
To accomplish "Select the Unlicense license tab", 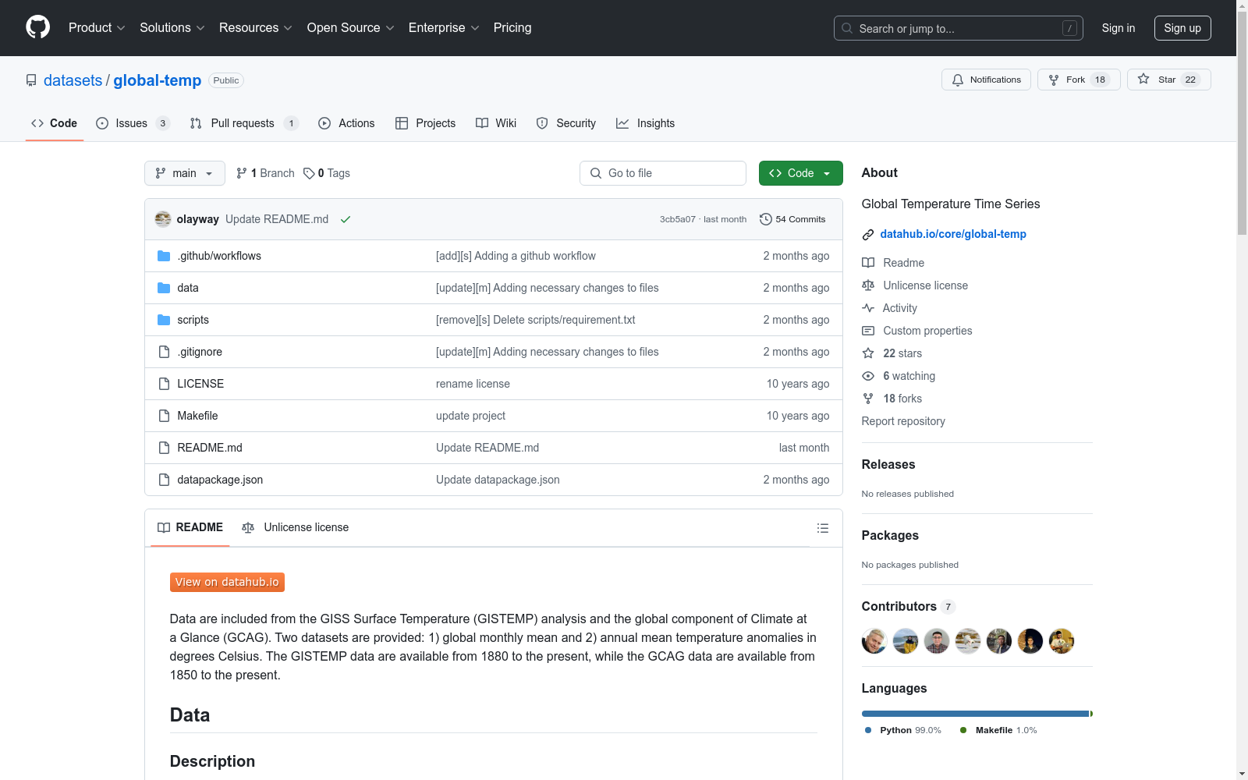I will pos(296,527).
